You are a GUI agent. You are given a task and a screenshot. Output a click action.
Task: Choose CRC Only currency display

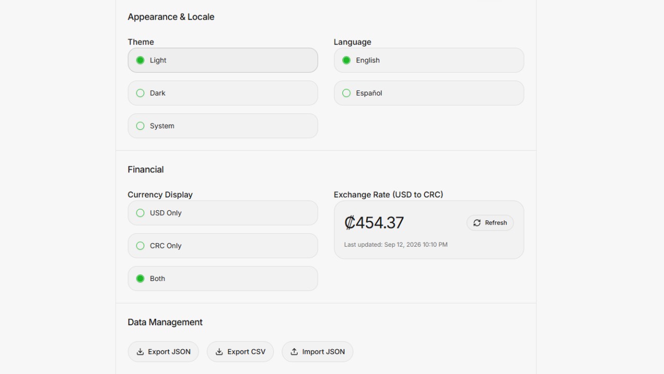223,246
